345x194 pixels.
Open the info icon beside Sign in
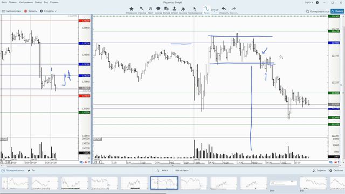[x=318, y=2]
